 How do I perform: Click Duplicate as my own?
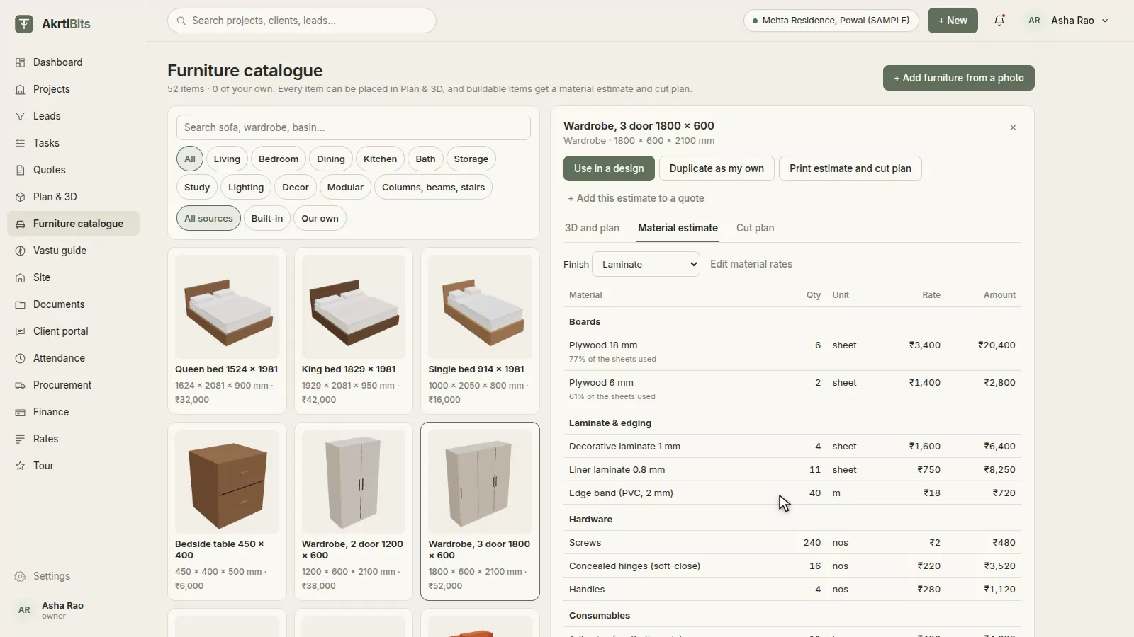point(717,168)
